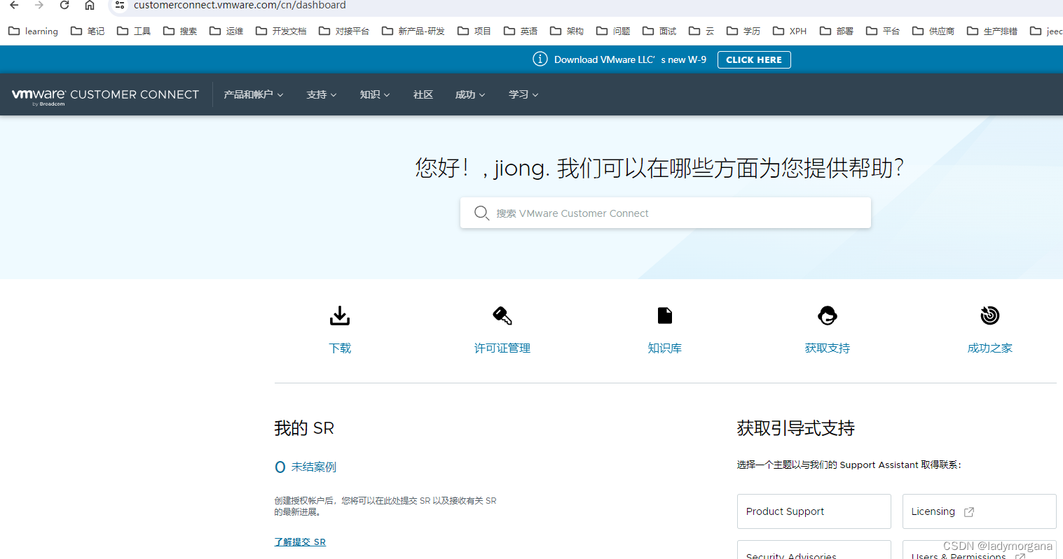Image resolution: width=1063 pixels, height=559 pixels.
Task: Click the browser forward arrow
Action: click(x=39, y=5)
